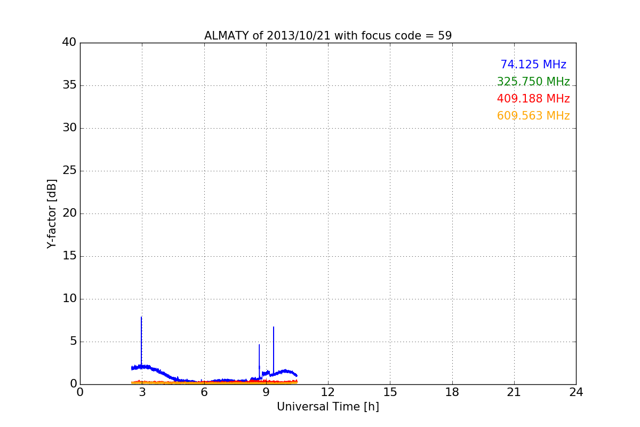Click y-axis tick label 20
Viewport: 640px width, 427px height.
click(x=69, y=213)
